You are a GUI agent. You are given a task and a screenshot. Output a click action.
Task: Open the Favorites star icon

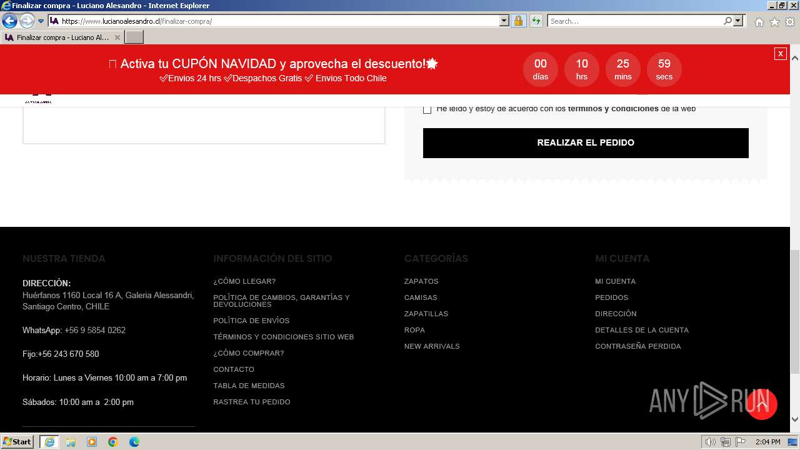pos(774,22)
